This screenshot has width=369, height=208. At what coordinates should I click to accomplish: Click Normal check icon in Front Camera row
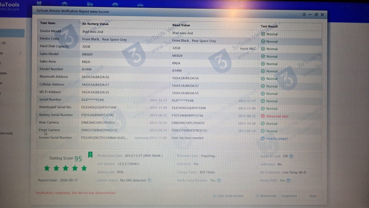[x=263, y=131]
